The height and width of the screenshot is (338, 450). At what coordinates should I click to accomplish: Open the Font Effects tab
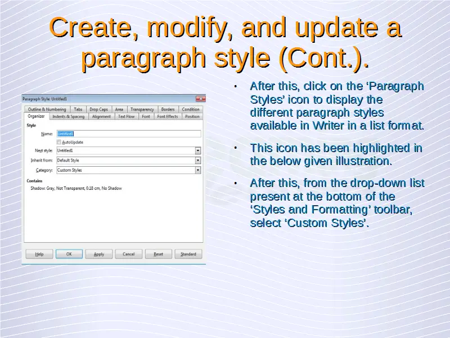[168, 117]
